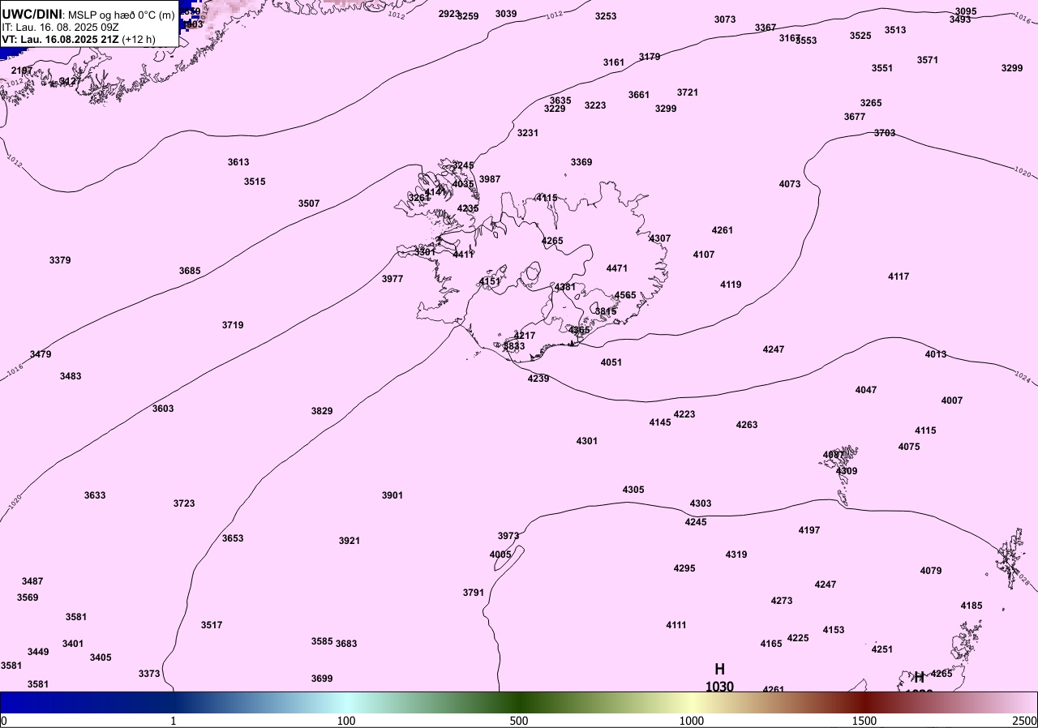Viewport: 1038px width, 728px height.
Task: Click the value 3901 on the map
Action: coord(392,495)
